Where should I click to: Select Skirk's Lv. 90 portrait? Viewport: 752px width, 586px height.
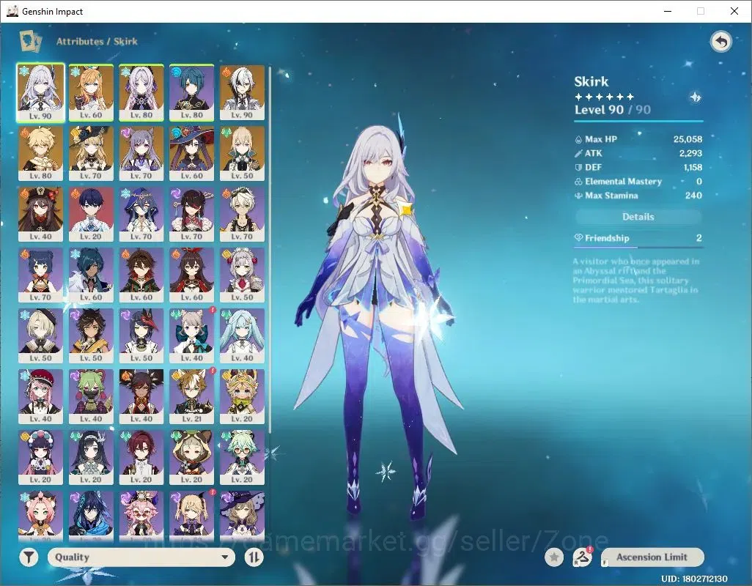(41, 93)
